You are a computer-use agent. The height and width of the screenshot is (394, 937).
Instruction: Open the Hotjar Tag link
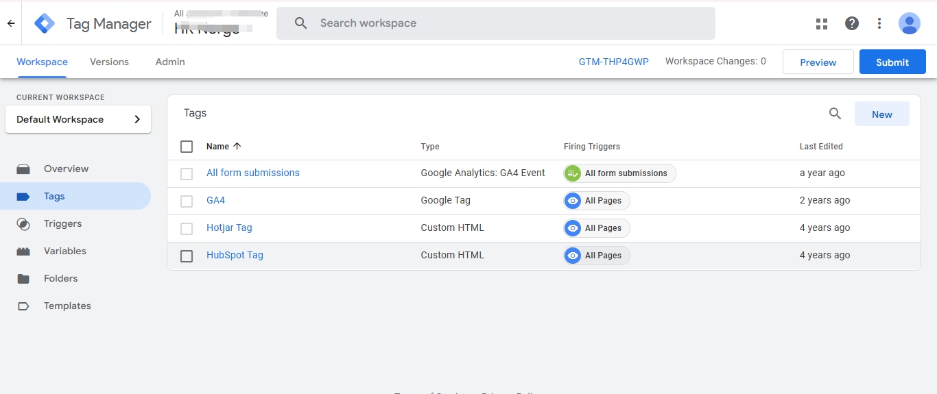click(229, 227)
